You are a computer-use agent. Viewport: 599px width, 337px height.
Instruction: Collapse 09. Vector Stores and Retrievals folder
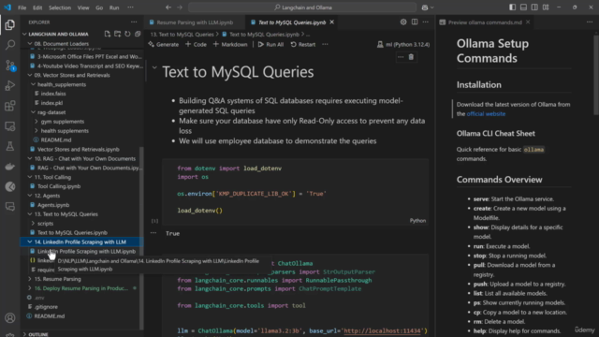[x=30, y=75]
